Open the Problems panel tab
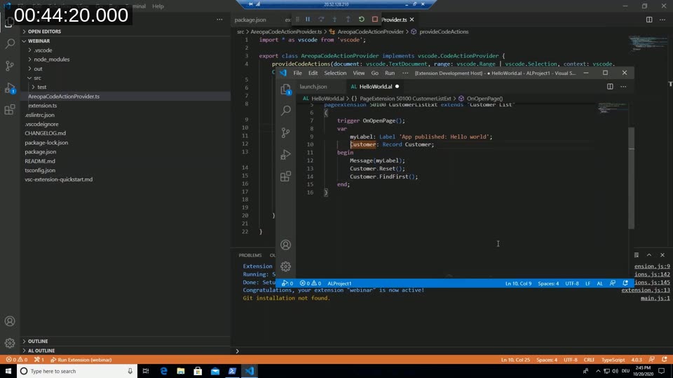Viewport: 673px width, 378px height. [250, 255]
